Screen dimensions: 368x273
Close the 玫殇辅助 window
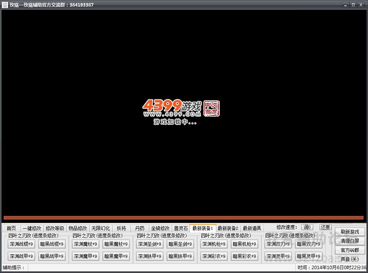tap(361, 5)
